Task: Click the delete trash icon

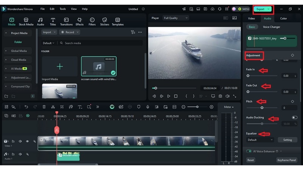Action: tap(44, 107)
